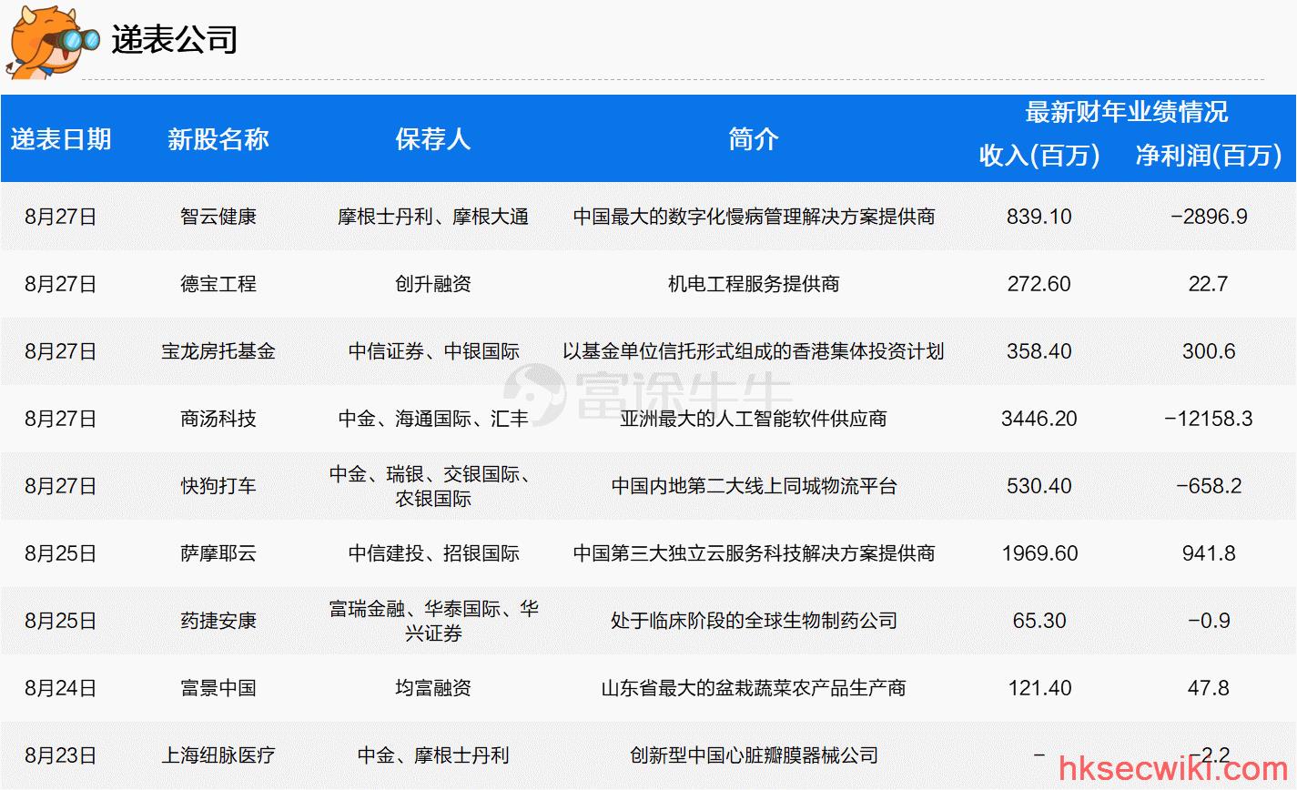
Task: Select stock name 上海纽脉医疗
Action: pyautogui.click(x=218, y=755)
